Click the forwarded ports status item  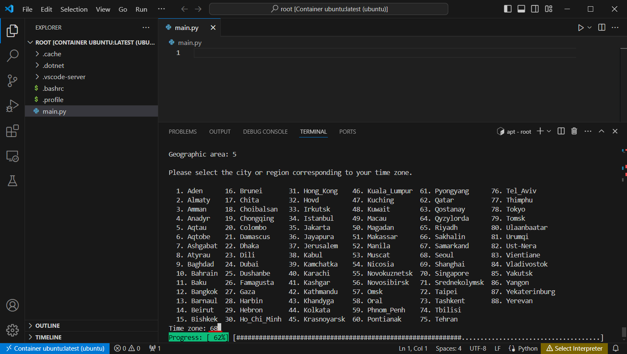[x=155, y=349]
